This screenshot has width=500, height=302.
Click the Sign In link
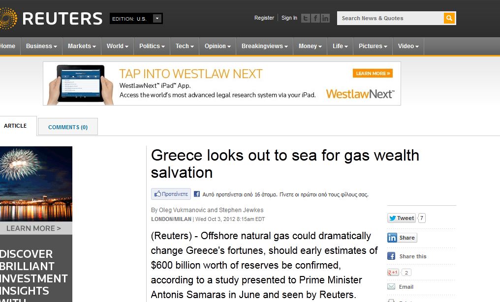tap(289, 18)
